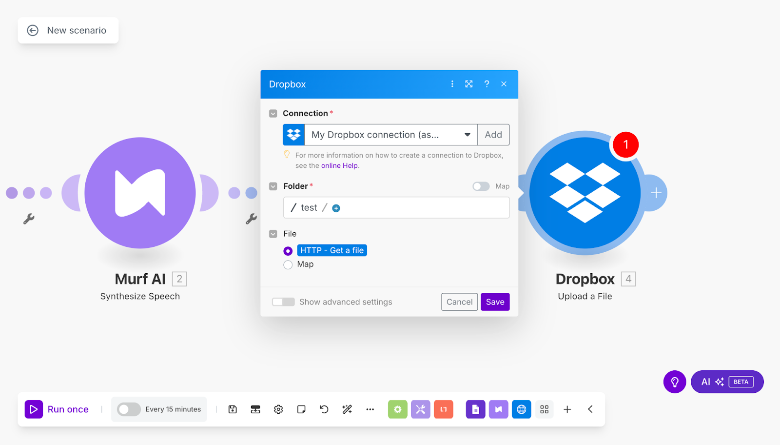
Task: Turn on Show advanced settings
Action: [x=283, y=302]
